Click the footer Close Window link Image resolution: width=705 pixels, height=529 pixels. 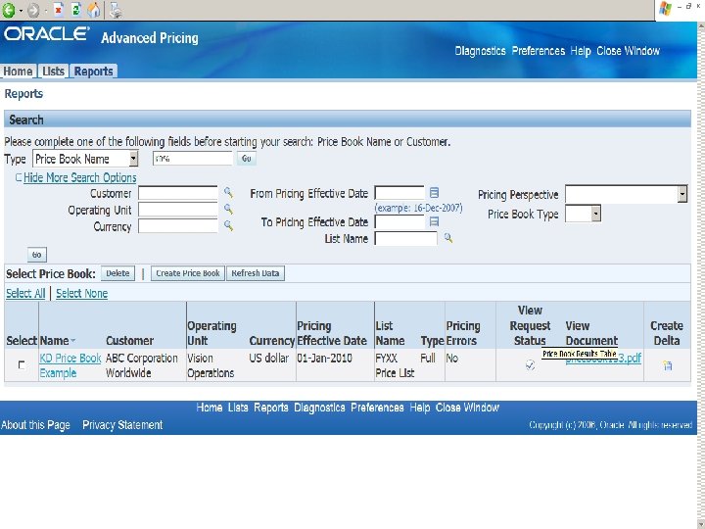[467, 408]
